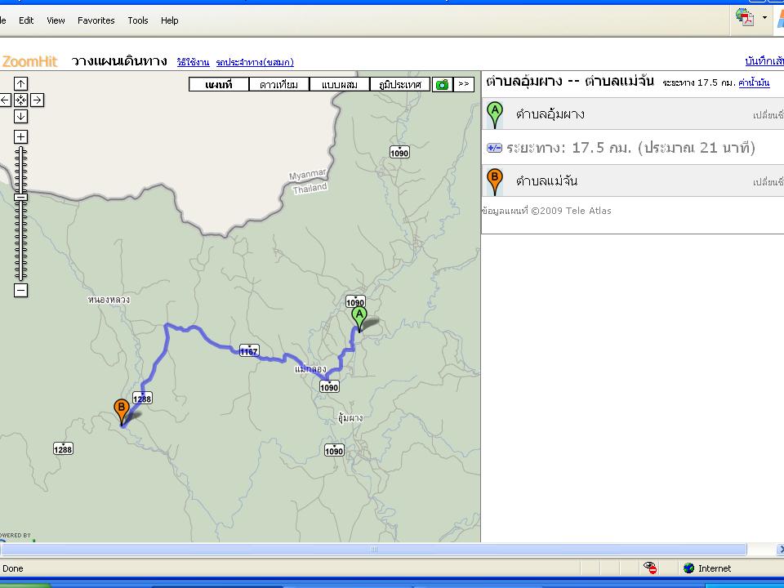Pan the map down with arrow button

click(21, 116)
